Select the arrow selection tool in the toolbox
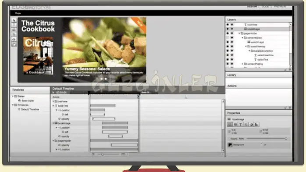Screen dimensions: 306x172 pos(14,20)
